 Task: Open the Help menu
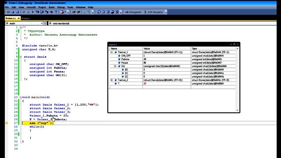click(90, 7)
